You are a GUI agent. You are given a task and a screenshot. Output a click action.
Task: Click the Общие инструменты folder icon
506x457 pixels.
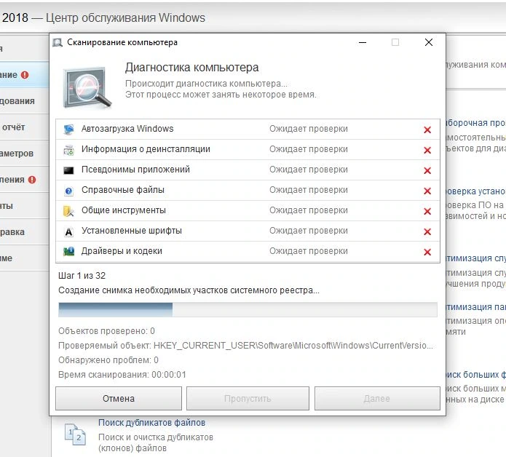click(68, 211)
